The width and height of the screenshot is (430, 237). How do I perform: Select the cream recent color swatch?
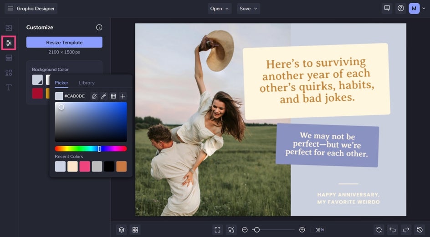point(72,167)
